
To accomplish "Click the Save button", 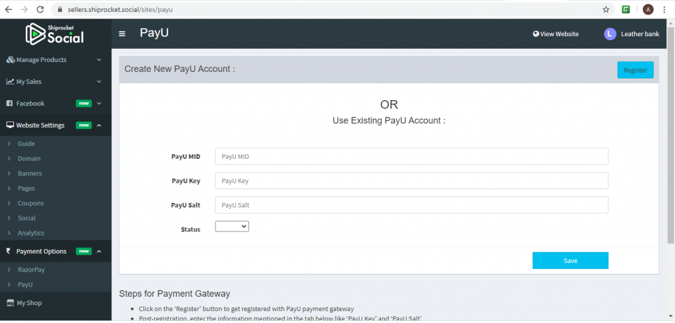I will click(x=570, y=260).
